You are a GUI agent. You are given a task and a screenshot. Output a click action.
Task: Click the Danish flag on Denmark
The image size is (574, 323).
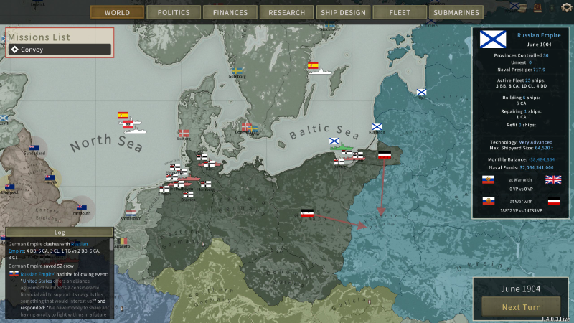coord(184,134)
